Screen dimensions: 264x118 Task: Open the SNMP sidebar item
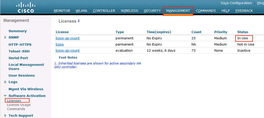click(14, 37)
